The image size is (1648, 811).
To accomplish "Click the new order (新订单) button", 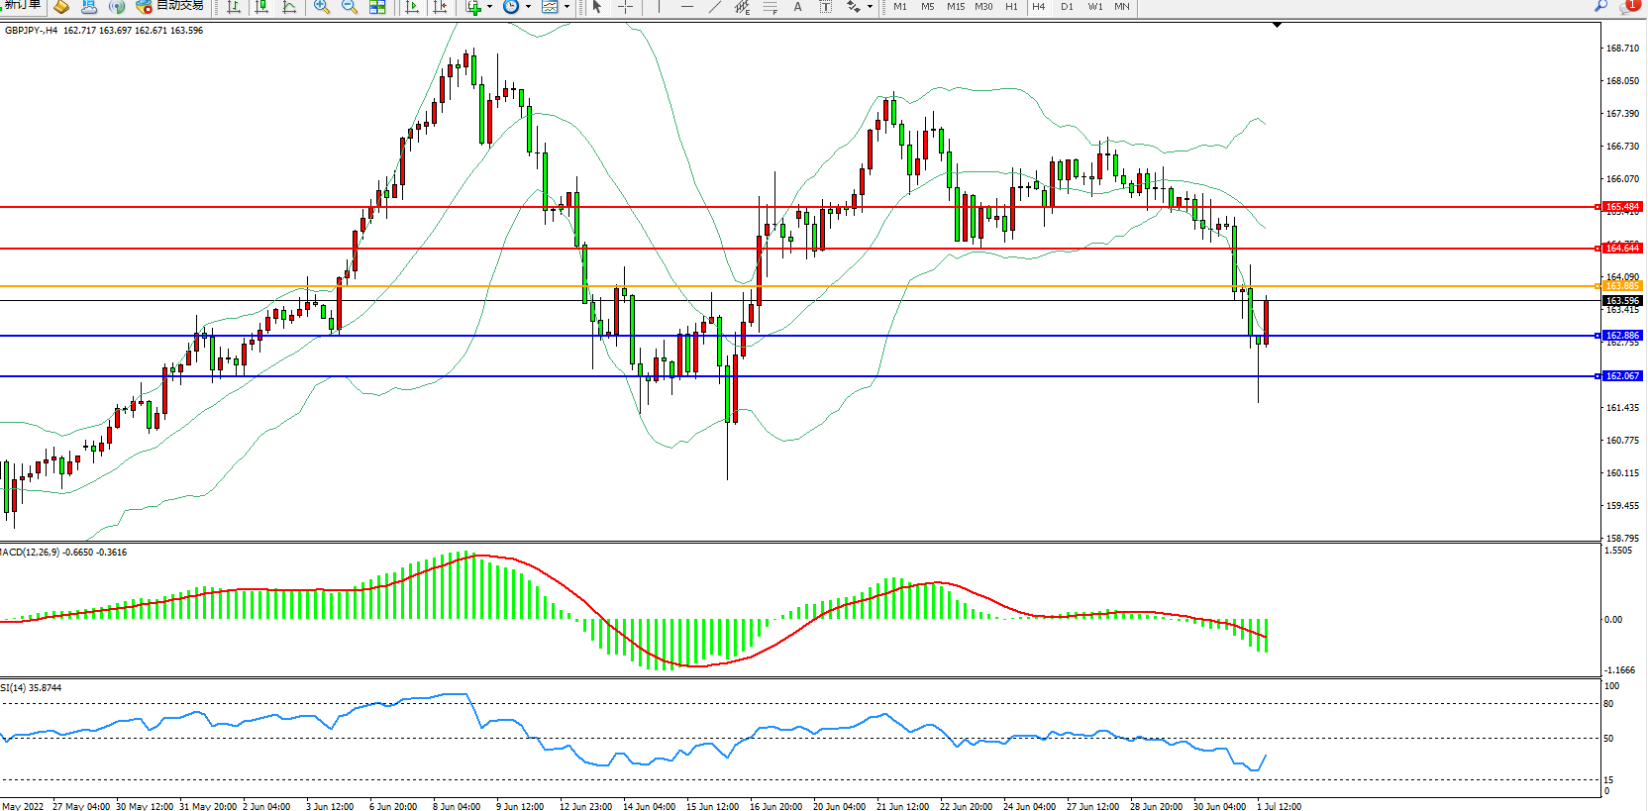I will (22, 6).
